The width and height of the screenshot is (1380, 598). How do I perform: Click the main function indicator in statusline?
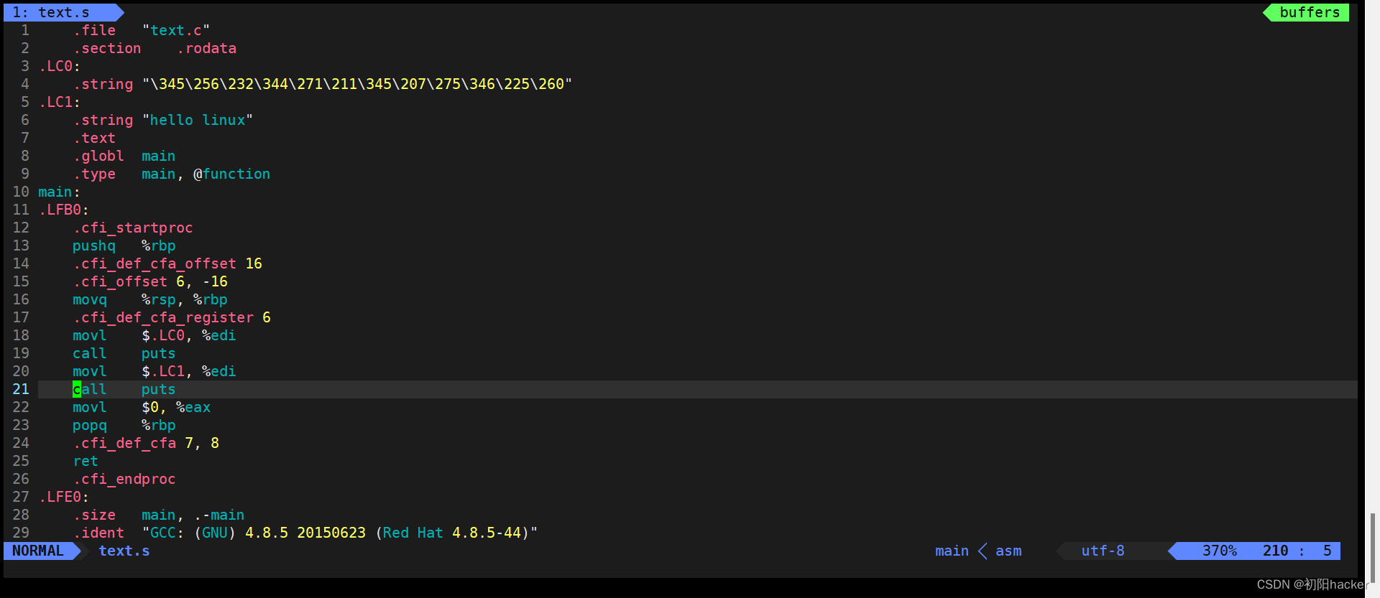(952, 551)
